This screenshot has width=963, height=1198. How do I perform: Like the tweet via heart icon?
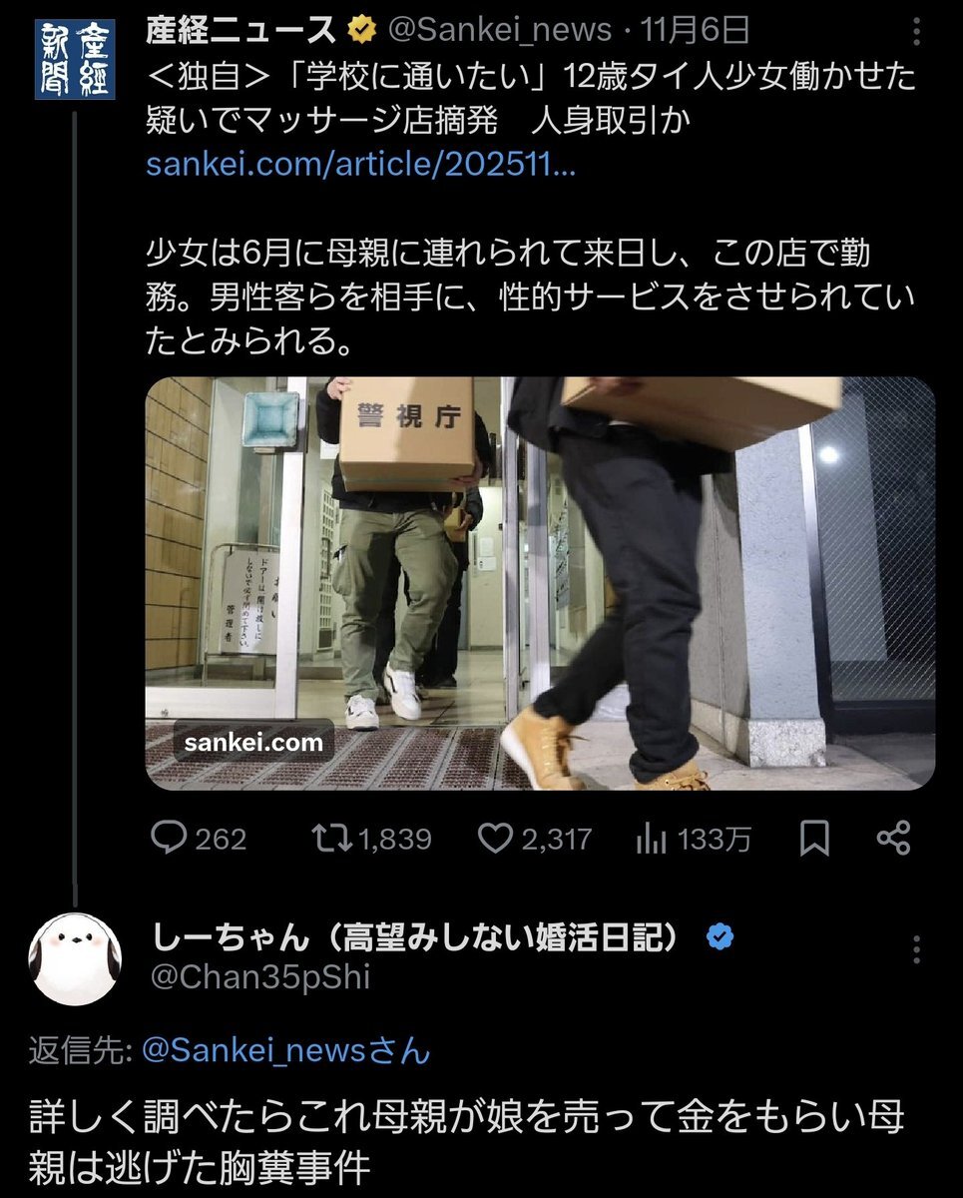tap(495, 839)
